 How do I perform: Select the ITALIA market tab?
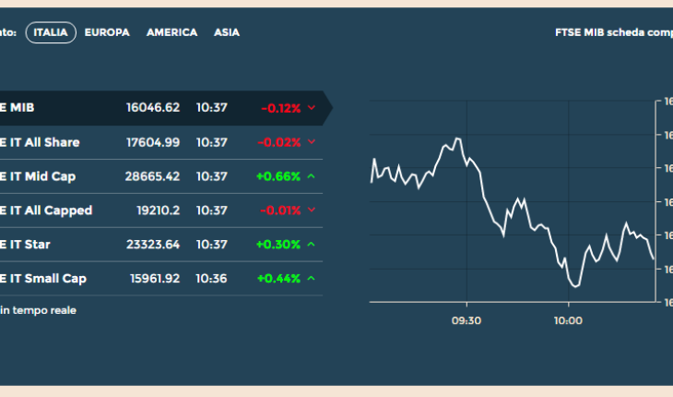(x=51, y=32)
